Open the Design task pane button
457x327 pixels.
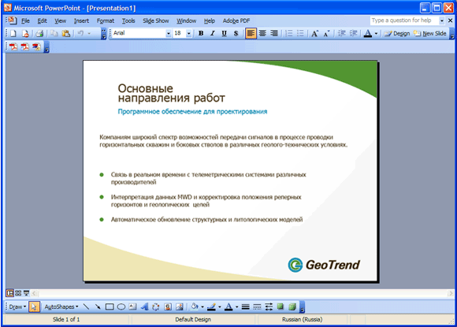pos(397,34)
